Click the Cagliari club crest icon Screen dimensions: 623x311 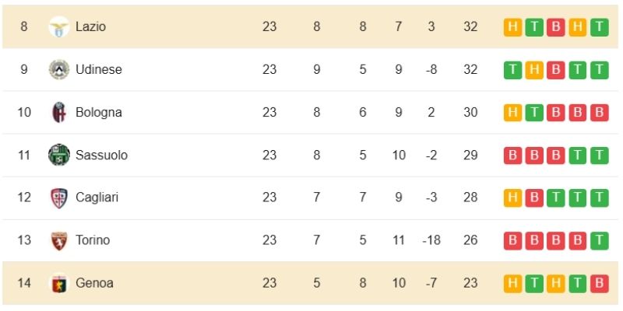pos(58,197)
